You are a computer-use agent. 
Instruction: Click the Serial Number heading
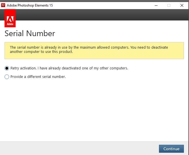click(30, 33)
